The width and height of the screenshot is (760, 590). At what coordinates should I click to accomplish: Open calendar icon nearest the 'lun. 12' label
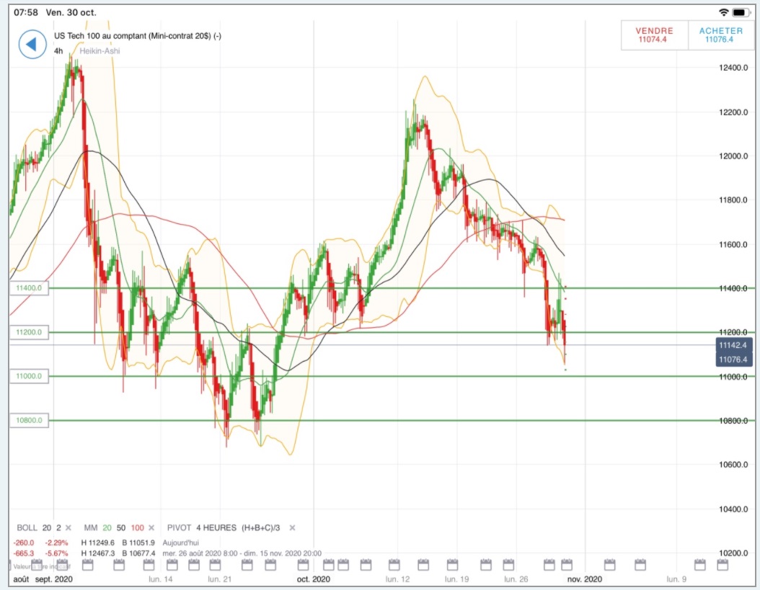point(394,565)
